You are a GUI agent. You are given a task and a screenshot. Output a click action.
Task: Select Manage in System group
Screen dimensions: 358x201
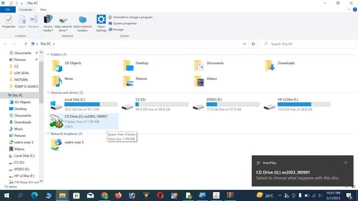coord(116,30)
